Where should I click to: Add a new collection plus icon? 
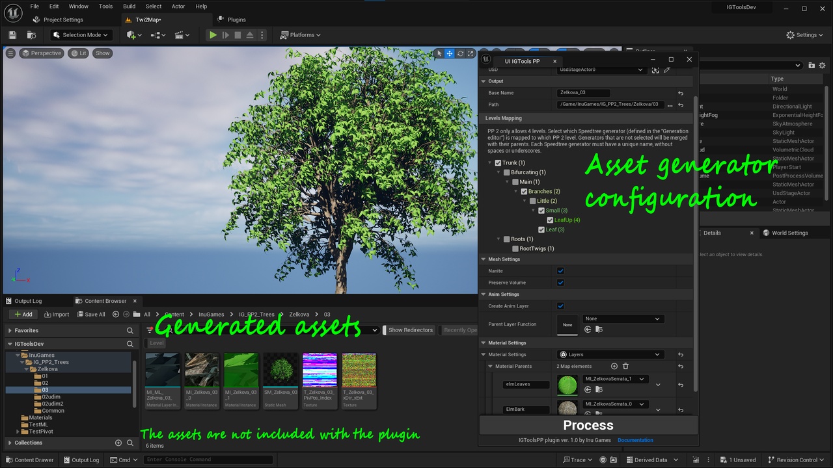[x=118, y=443]
